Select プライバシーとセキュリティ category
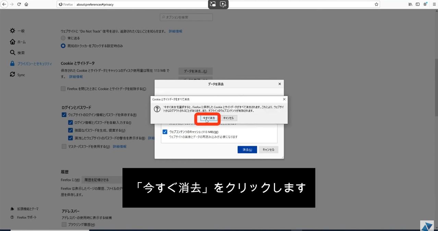Viewport: 438px width, 231px height. [31, 64]
